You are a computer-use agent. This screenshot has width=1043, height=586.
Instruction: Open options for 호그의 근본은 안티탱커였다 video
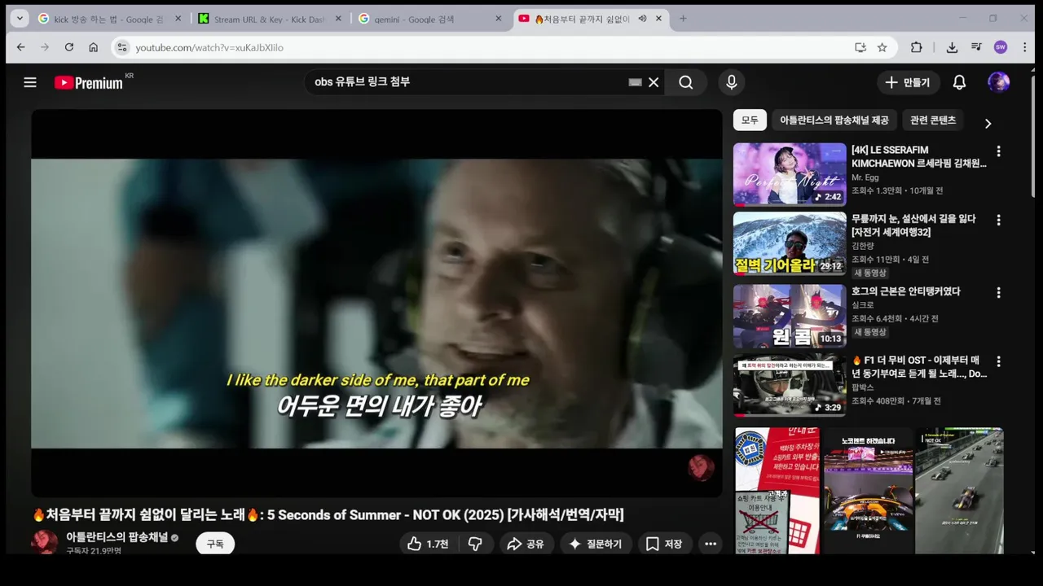point(998,292)
